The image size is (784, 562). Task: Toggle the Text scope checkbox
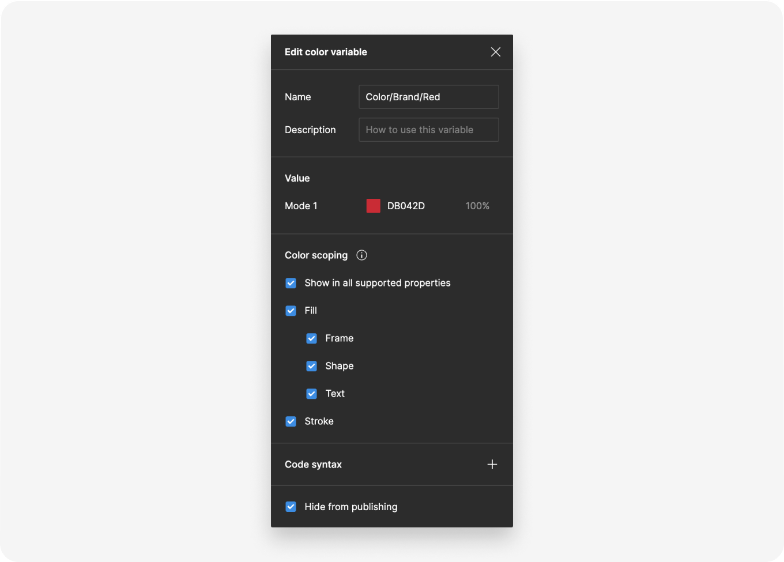(x=312, y=394)
